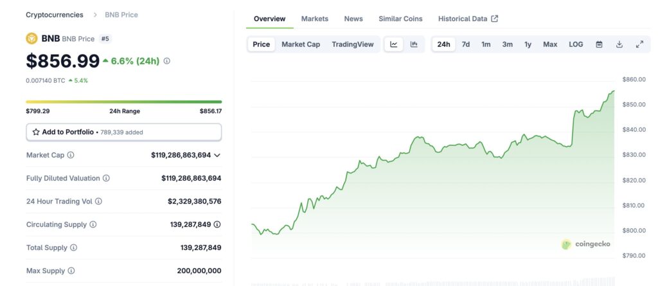Click the $860.00 chart axis label
The width and height of the screenshot is (658, 286).
[634, 80]
